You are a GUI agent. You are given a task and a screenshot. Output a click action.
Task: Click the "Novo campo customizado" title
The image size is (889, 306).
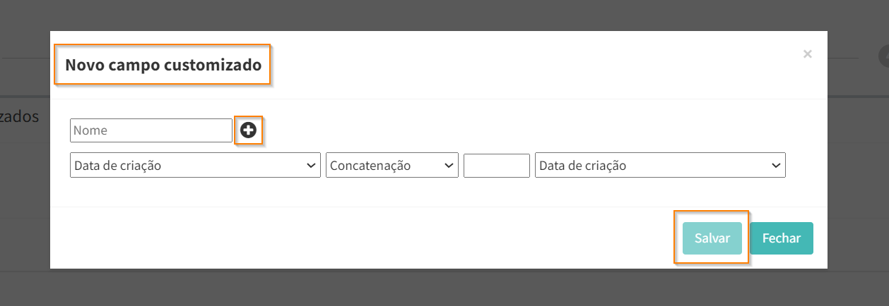(163, 66)
